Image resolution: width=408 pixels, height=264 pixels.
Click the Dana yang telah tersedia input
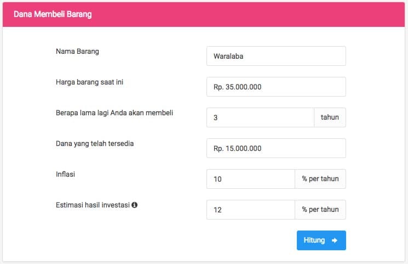tap(276, 148)
